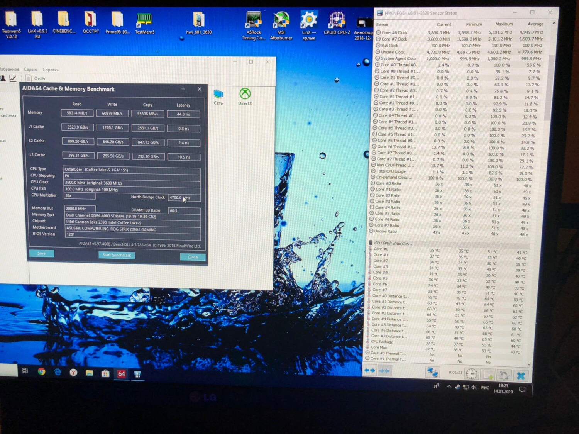The width and height of the screenshot is (579, 434).
Task: Open the Testmem5 V.0.12 desktop folder
Action: (x=11, y=24)
